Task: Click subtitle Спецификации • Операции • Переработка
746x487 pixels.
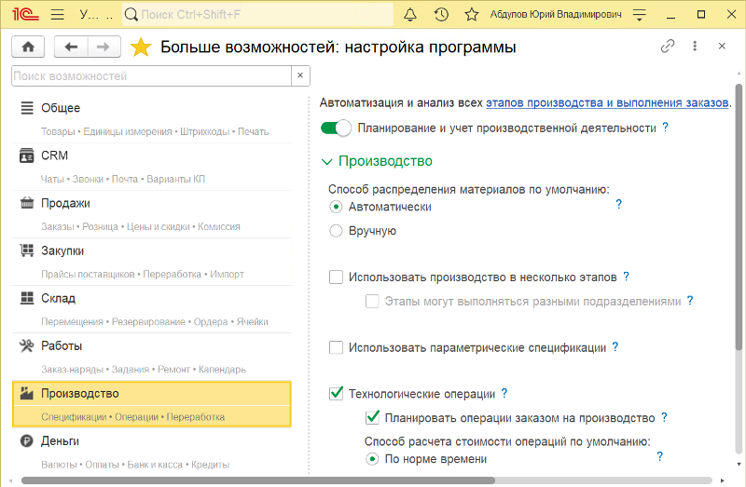Action: (x=132, y=417)
